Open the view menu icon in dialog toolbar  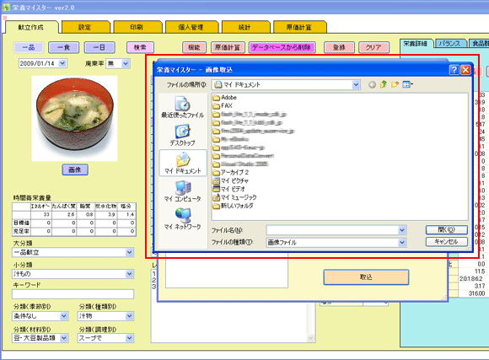(407, 84)
